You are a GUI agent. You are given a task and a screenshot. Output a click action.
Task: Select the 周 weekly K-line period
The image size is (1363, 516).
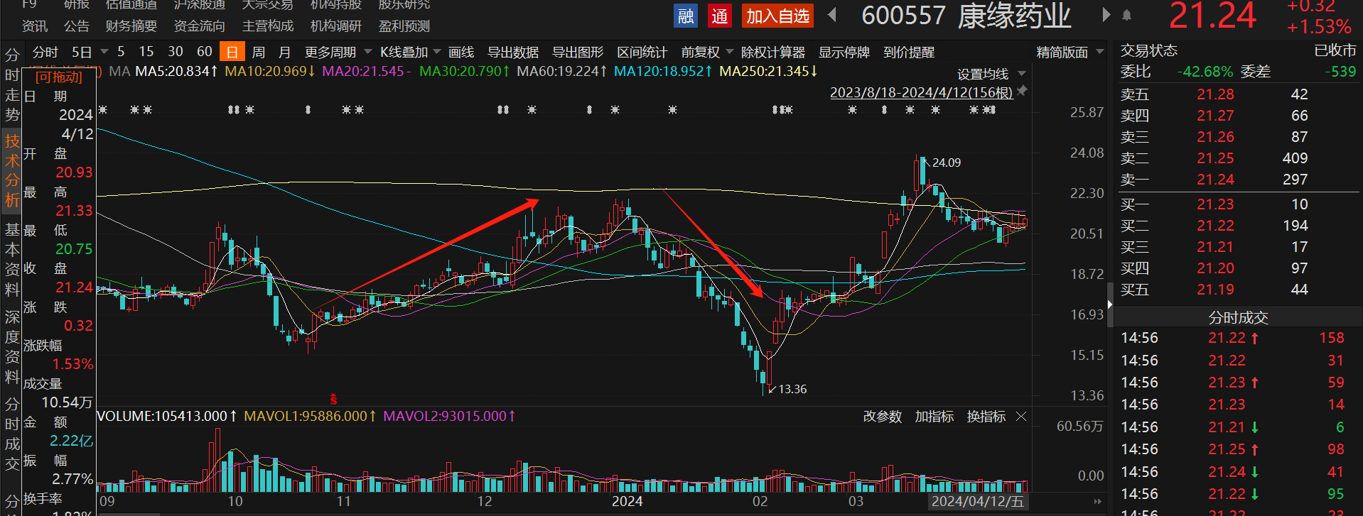click(259, 52)
